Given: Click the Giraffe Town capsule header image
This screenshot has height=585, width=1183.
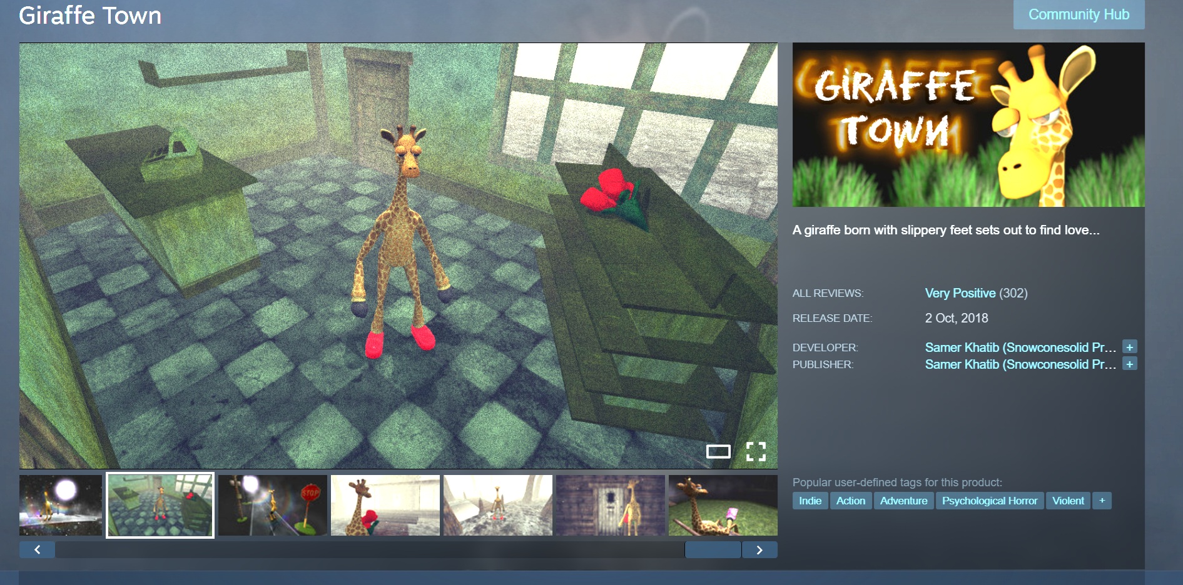Looking at the screenshot, I should pyautogui.click(x=968, y=124).
